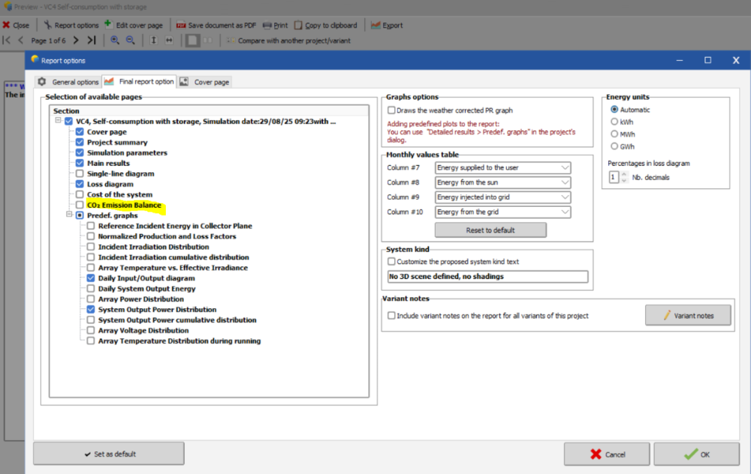This screenshot has height=474, width=751.
Task: Click the Save document as PDF icon
Action: point(182,25)
